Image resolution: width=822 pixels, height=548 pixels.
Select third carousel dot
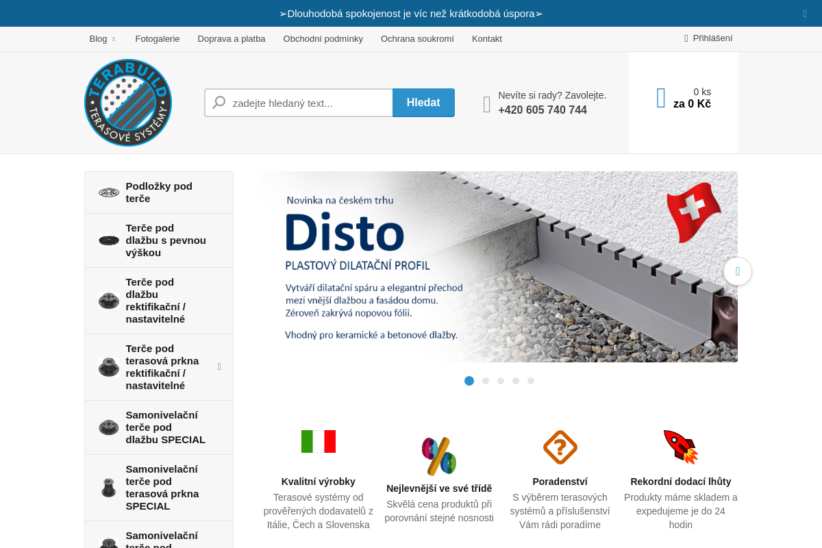pos(501,381)
